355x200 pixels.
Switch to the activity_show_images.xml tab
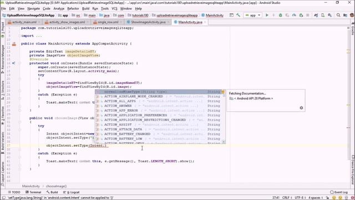pos(67,22)
